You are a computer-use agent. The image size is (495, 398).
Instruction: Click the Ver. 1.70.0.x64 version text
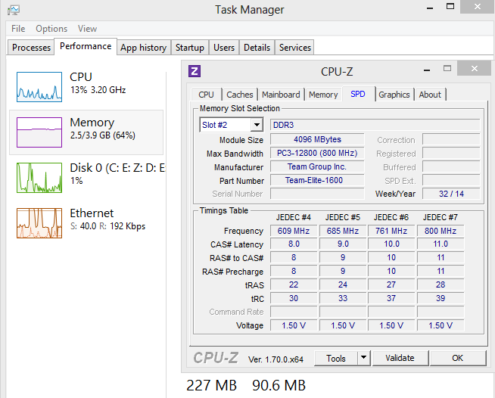tap(276, 359)
